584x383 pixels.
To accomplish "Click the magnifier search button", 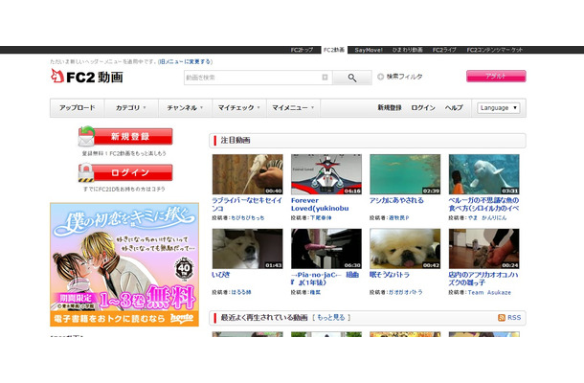I will pos(352,78).
